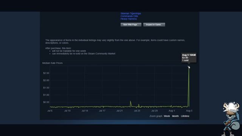
Task: Click 'will not be tradable for one week'
Action: 69,51
